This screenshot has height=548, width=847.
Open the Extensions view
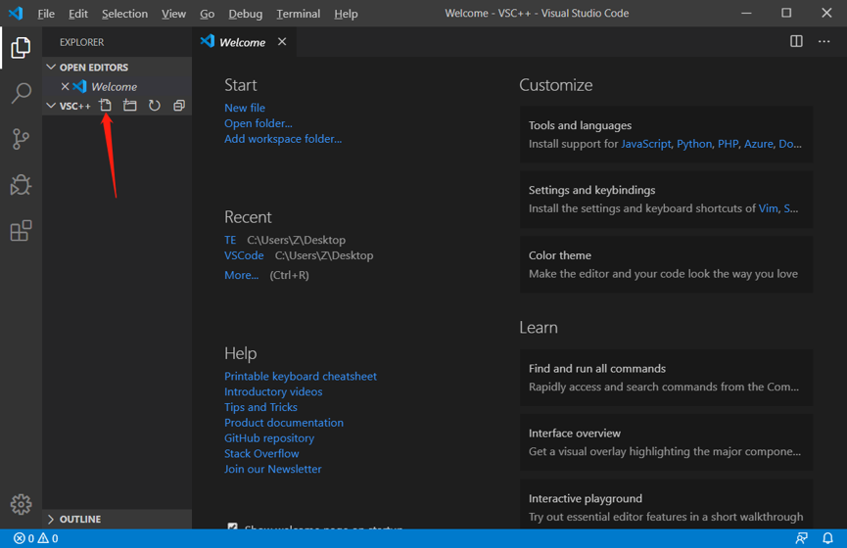point(21,231)
